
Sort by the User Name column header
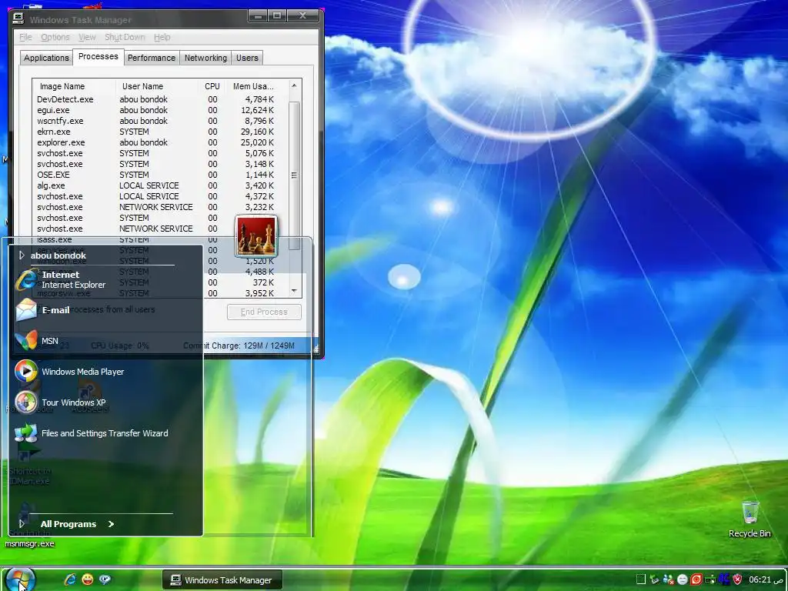coord(157,86)
